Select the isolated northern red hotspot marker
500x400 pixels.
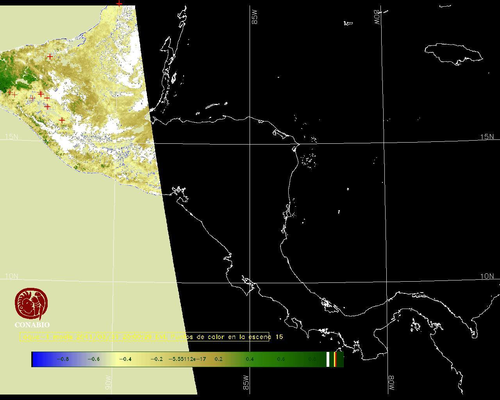click(50, 57)
